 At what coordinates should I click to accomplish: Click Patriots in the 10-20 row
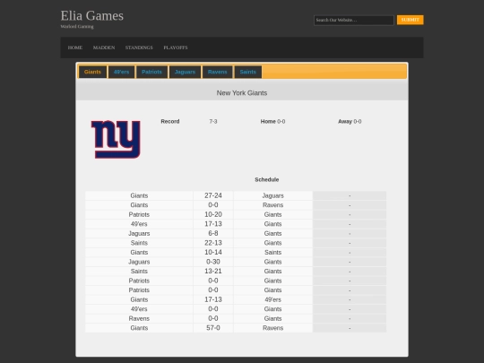(139, 214)
